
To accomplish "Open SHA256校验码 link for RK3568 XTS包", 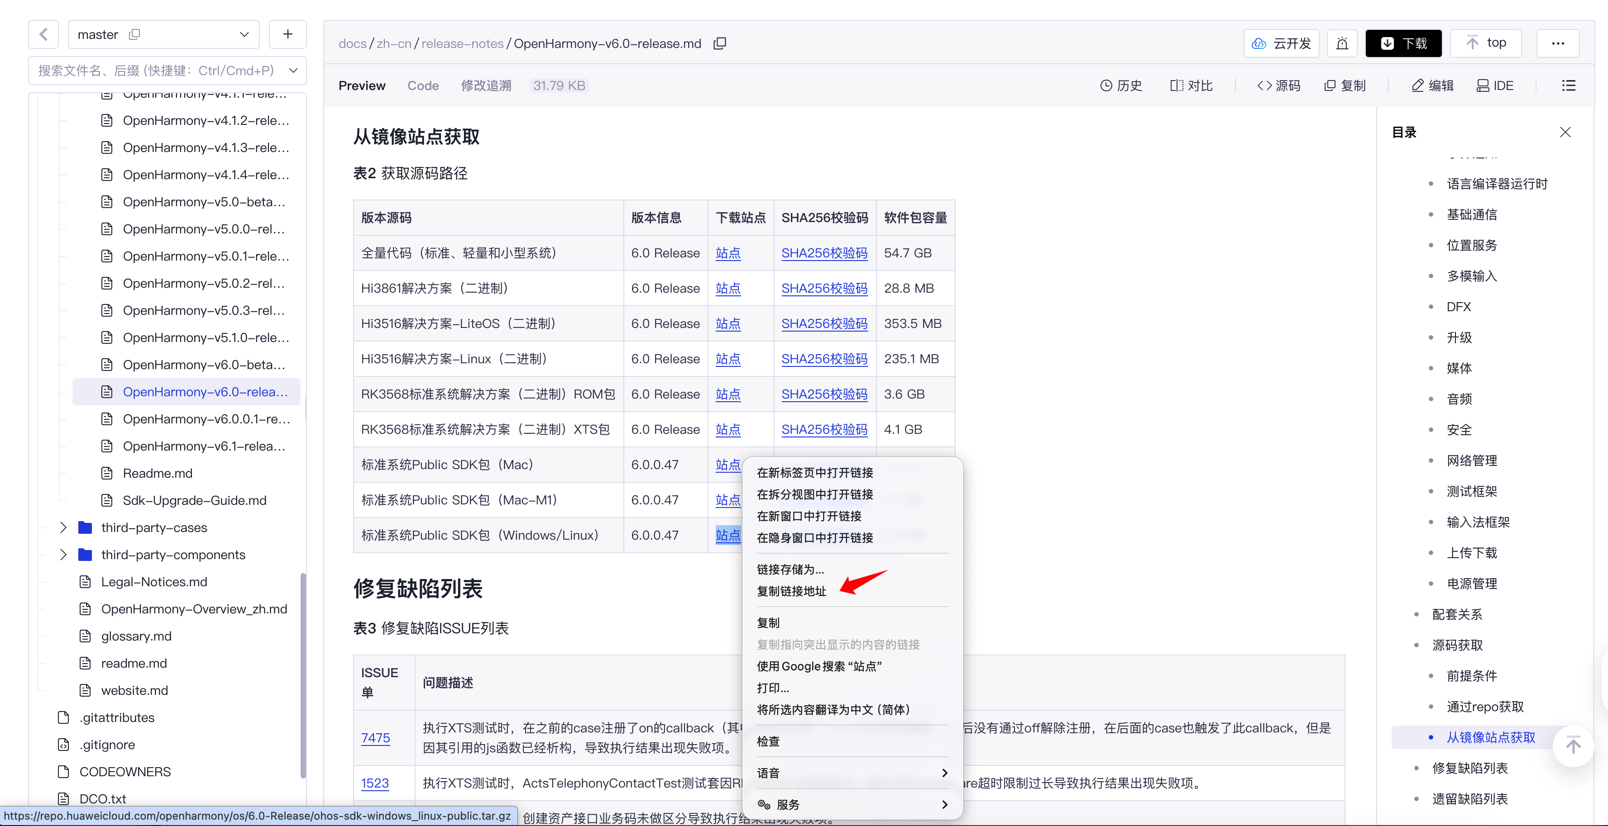I will [x=825, y=429].
